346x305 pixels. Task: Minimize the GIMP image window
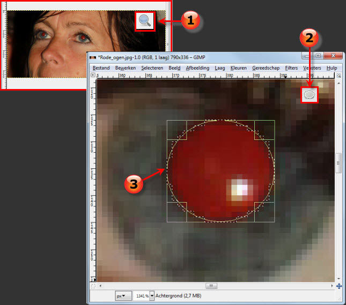pyautogui.click(x=307, y=56)
